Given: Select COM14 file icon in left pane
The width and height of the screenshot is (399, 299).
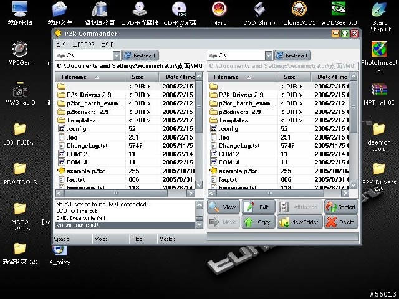Looking at the screenshot, I should (x=61, y=162).
